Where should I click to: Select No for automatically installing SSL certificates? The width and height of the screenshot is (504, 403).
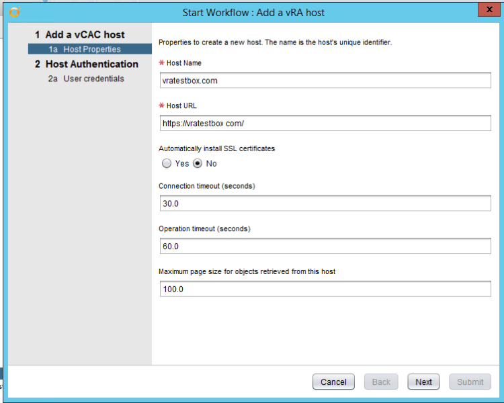[198, 163]
